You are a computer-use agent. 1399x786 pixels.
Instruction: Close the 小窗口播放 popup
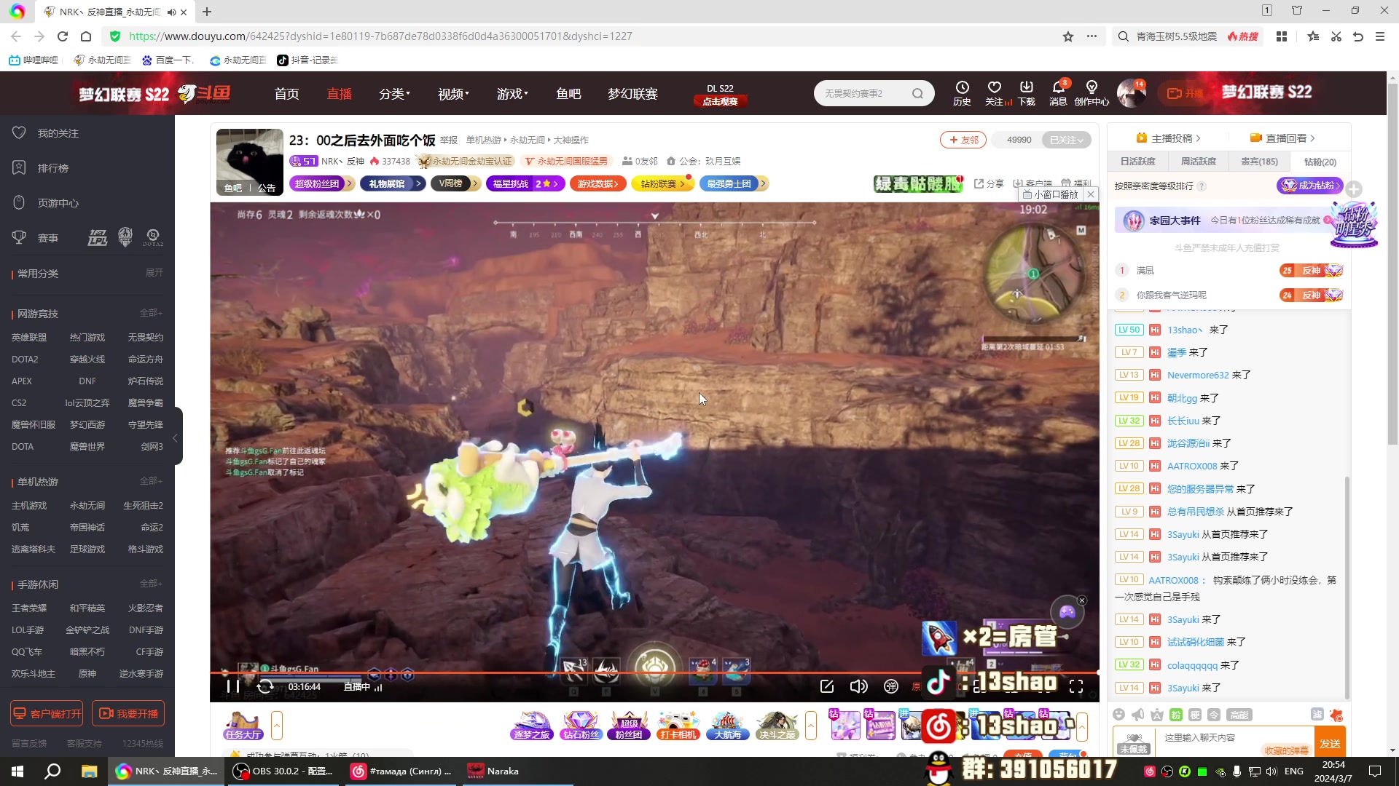pyautogui.click(x=1091, y=194)
